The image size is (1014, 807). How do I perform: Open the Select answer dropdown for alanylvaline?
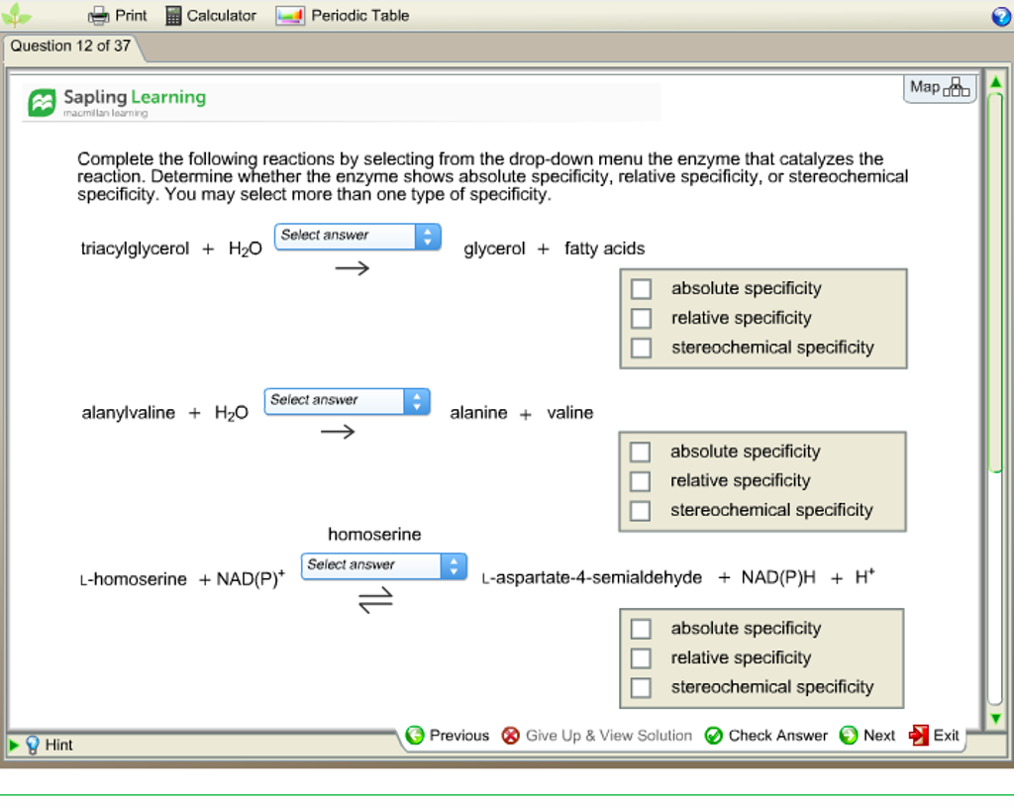346,401
